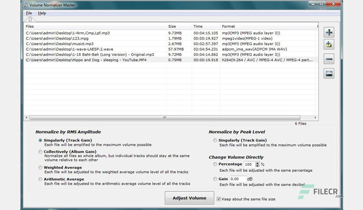The image size is (363, 210).
Task: Click the horizontal scrollbar thumb
Action: [x=165, y=118]
